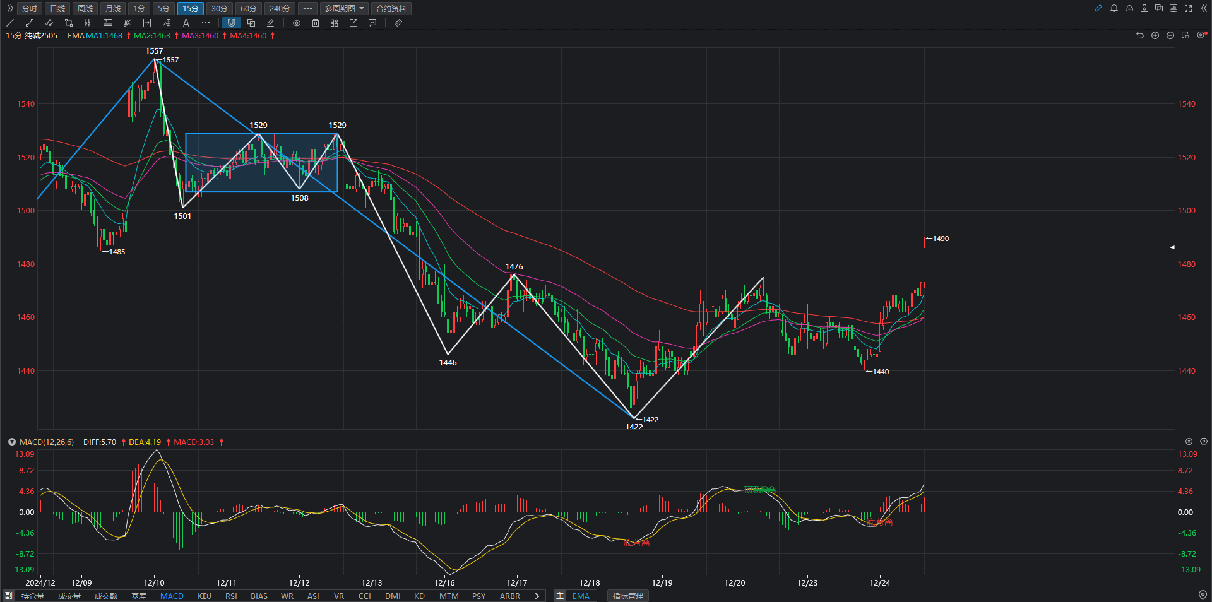
Task: Select the ruler measurement tool
Action: coord(398,23)
